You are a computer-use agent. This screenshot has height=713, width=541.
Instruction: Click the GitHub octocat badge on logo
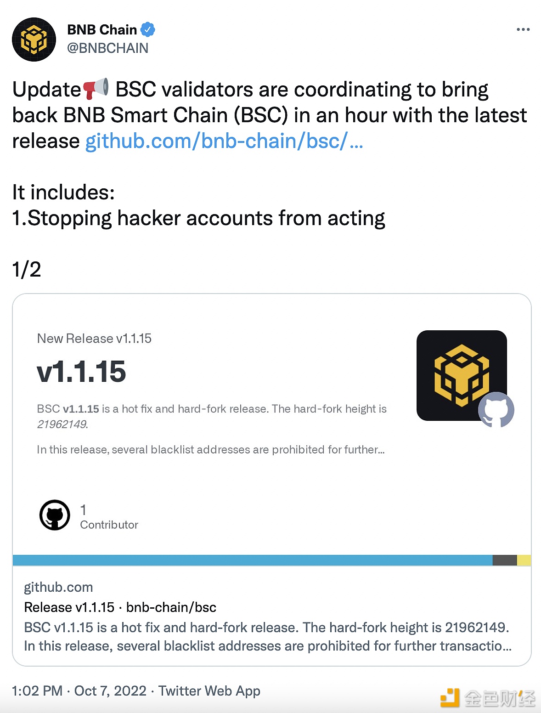[x=496, y=410]
